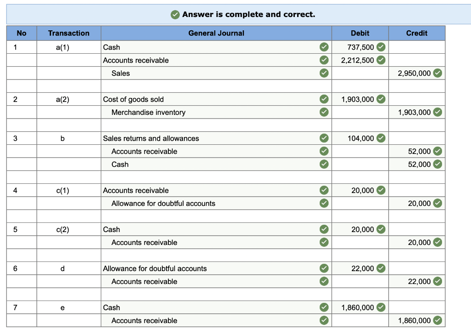
Task: Click the checkmark beside Cash 737,500 debit
Action: (x=380, y=47)
